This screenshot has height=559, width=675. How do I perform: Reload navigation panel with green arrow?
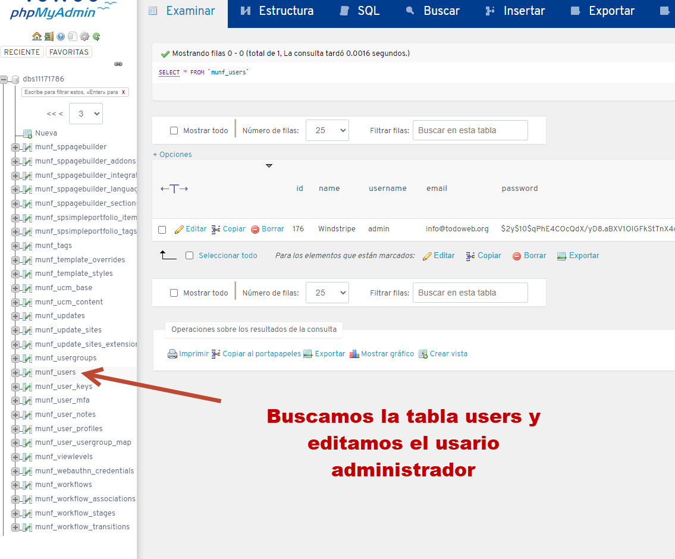coord(96,36)
